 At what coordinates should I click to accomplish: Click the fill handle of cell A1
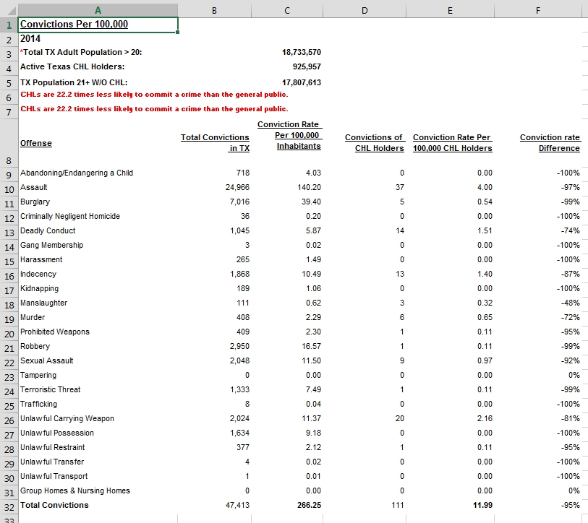coord(177,32)
